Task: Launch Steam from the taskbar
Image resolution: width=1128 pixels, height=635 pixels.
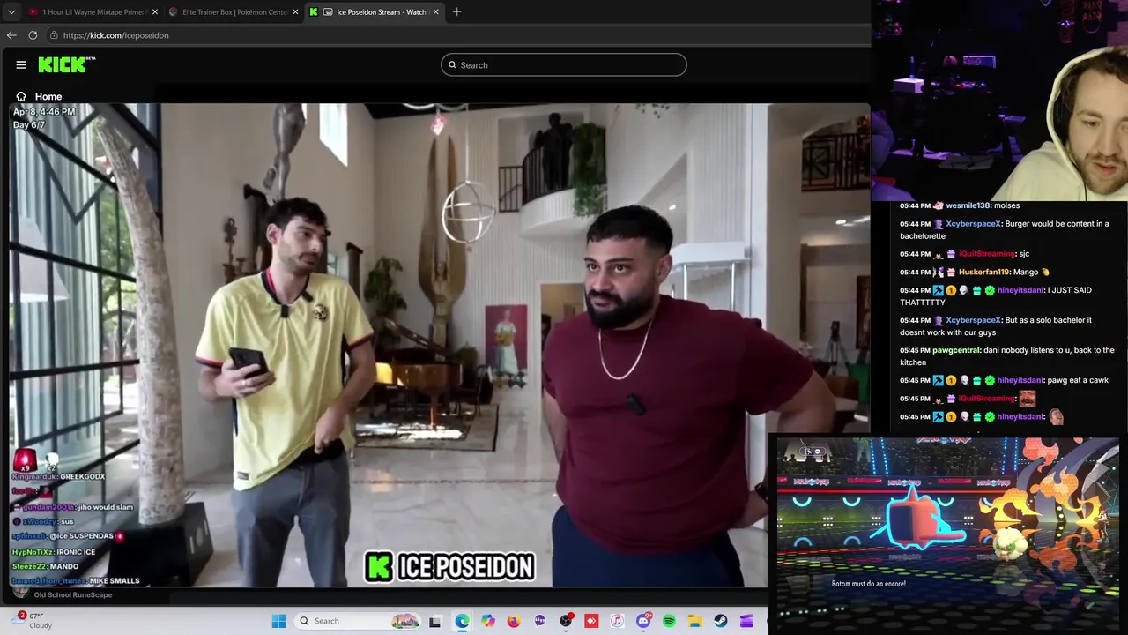Action: point(721,621)
